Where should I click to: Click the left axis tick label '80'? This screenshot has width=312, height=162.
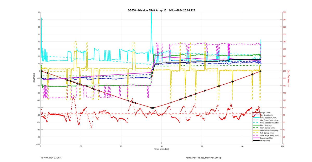(38, 12)
